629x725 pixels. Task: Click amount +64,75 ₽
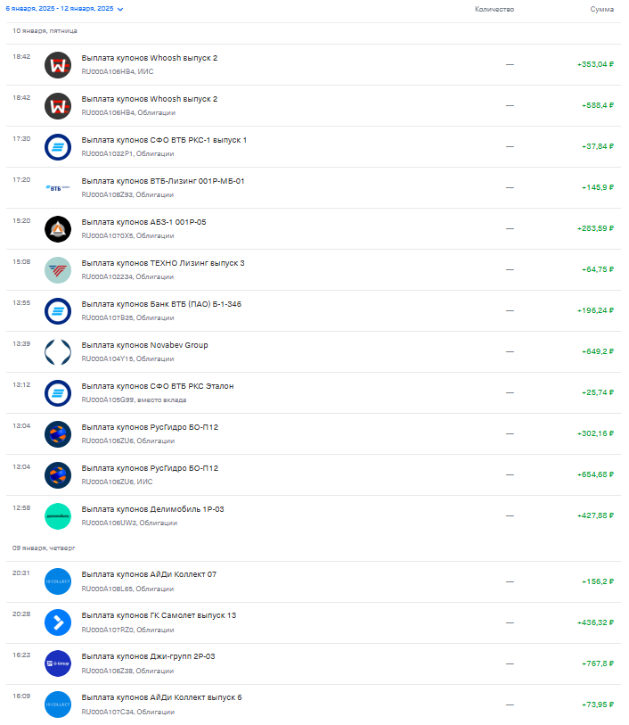(x=598, y=269)
